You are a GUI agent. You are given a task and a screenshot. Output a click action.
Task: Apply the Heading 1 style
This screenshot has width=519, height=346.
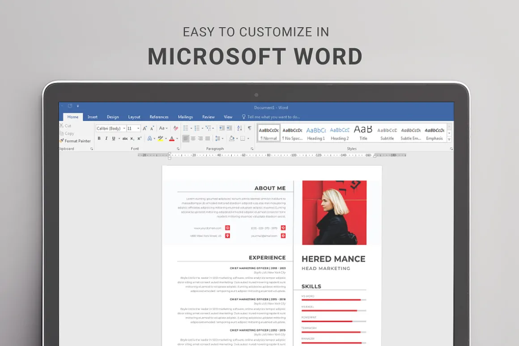316,133
